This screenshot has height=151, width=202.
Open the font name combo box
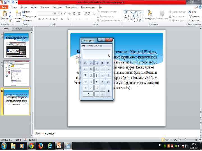[46, 13]
